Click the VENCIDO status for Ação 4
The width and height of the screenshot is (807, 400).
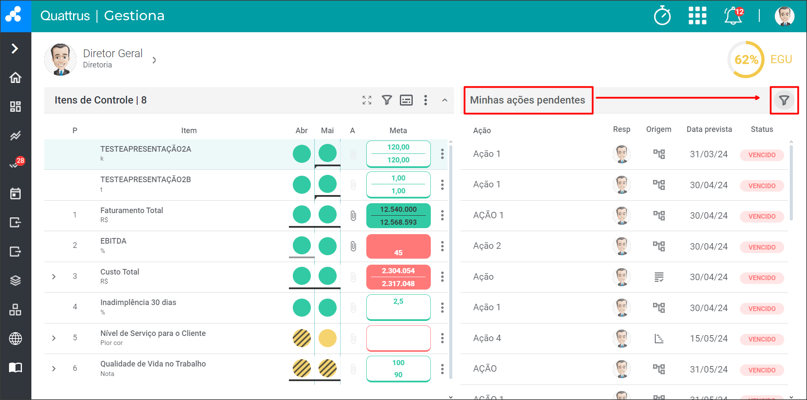[761, 339]
